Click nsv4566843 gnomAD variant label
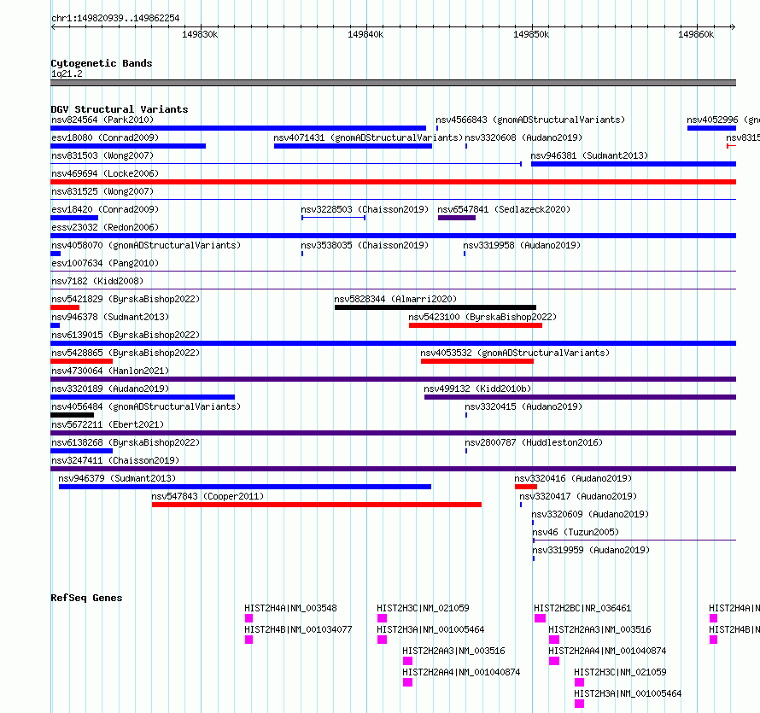The width and height of the screenshot is (760, 713). (530, 120)
